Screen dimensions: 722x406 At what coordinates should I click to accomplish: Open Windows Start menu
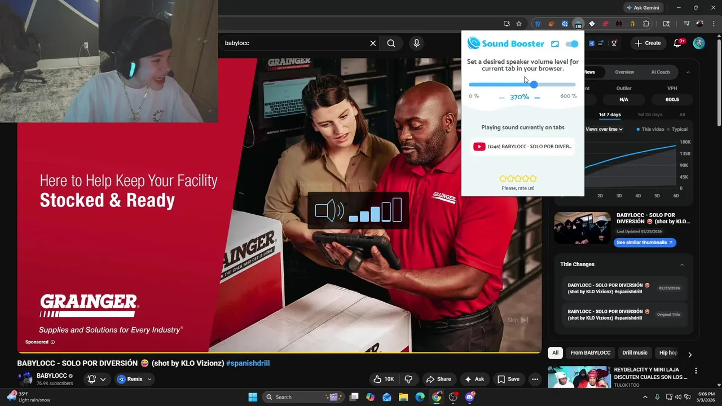[253, 397]
